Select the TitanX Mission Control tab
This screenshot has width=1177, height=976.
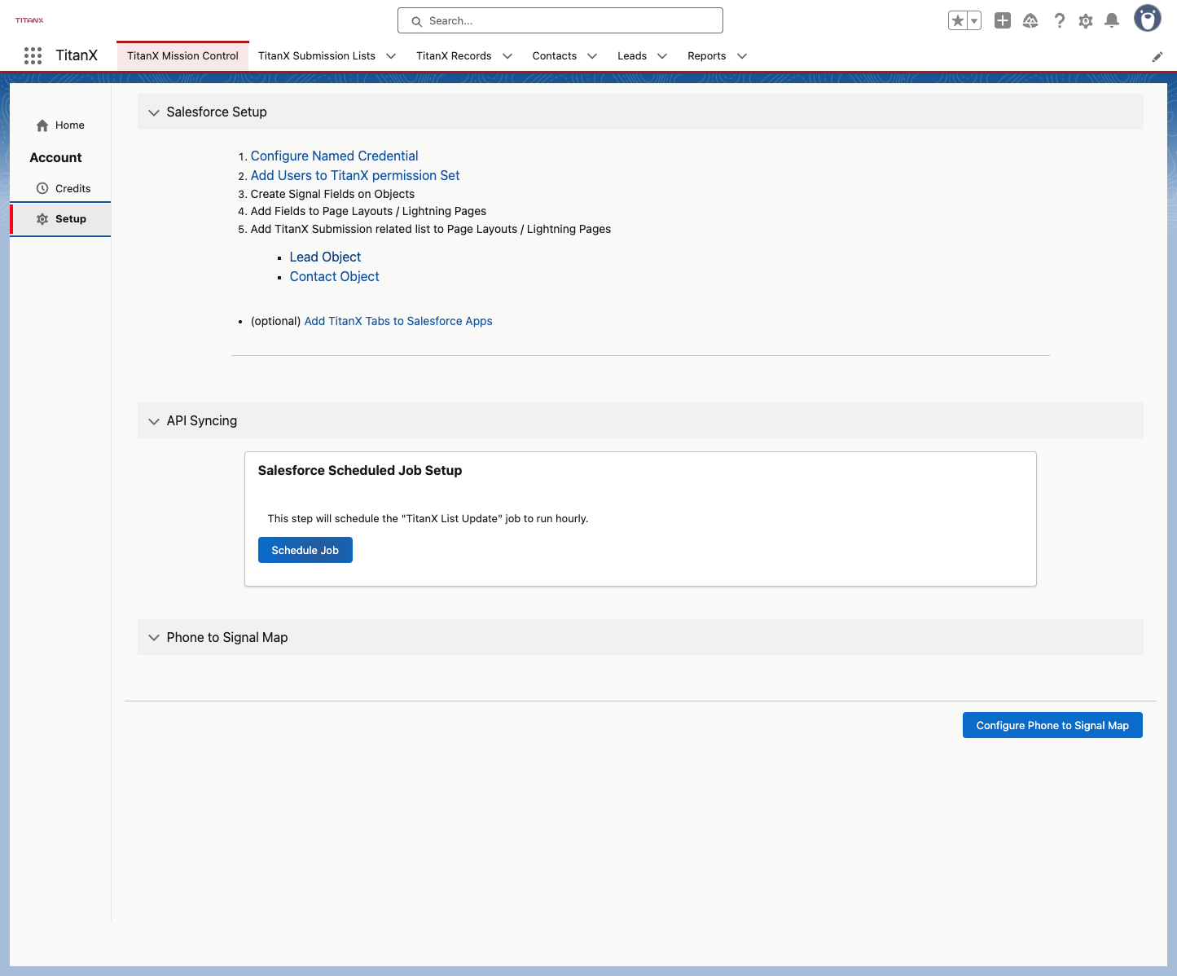(x=182, y=55)
